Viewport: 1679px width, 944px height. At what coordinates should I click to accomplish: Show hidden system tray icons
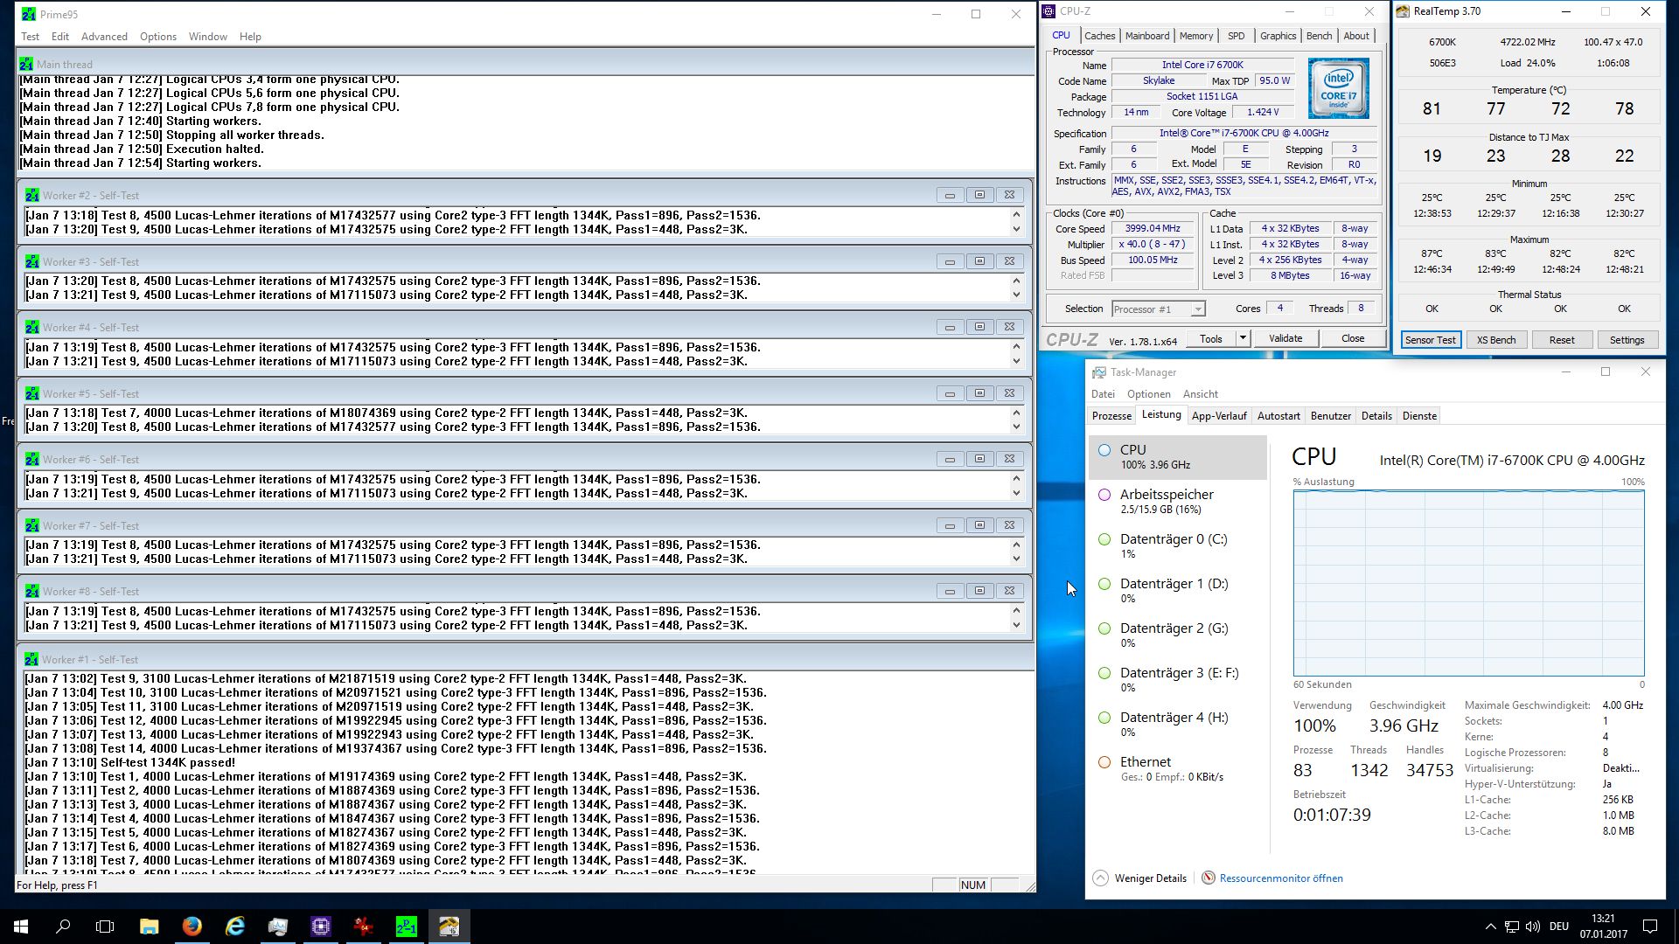1490,927
